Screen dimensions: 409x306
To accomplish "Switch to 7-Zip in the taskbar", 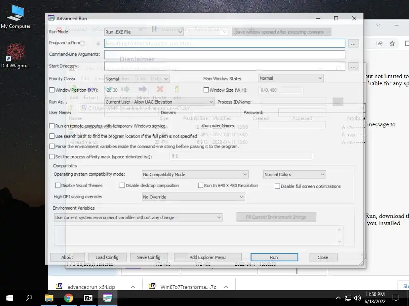I will [x=88, y=298].
